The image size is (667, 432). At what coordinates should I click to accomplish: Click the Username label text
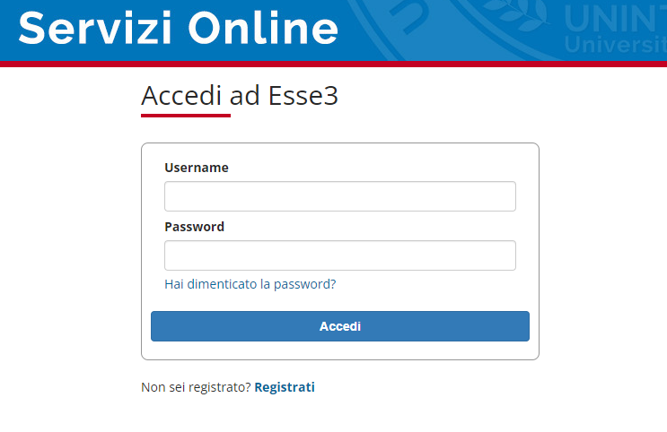pyautogui.click(x=197, y=168)
